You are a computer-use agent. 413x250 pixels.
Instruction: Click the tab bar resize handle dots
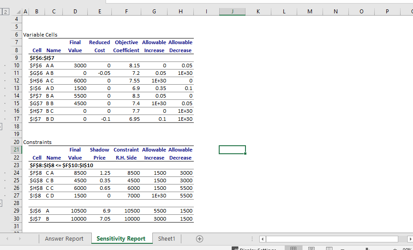252,239
